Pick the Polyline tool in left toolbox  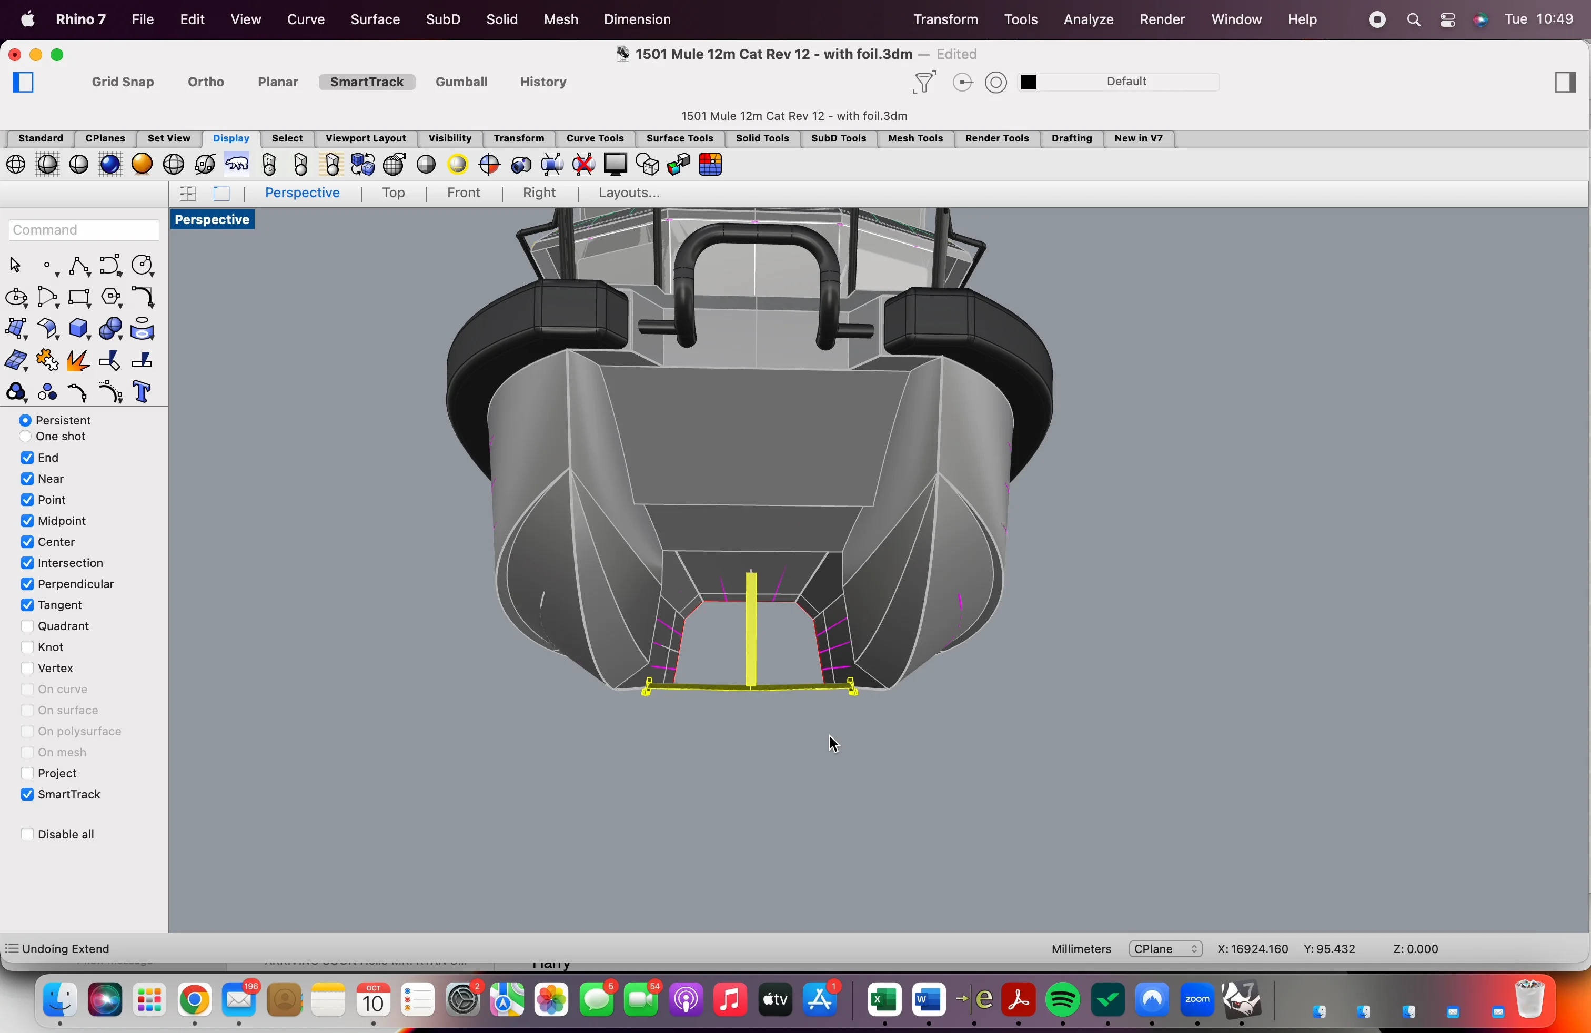point(79,266)
